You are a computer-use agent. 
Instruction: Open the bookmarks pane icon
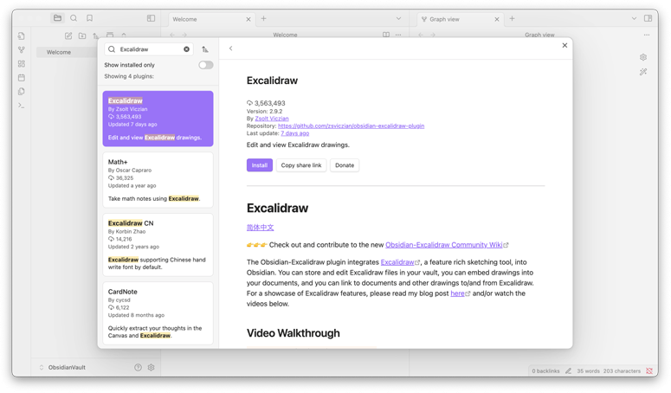click(x=89, y=18)
